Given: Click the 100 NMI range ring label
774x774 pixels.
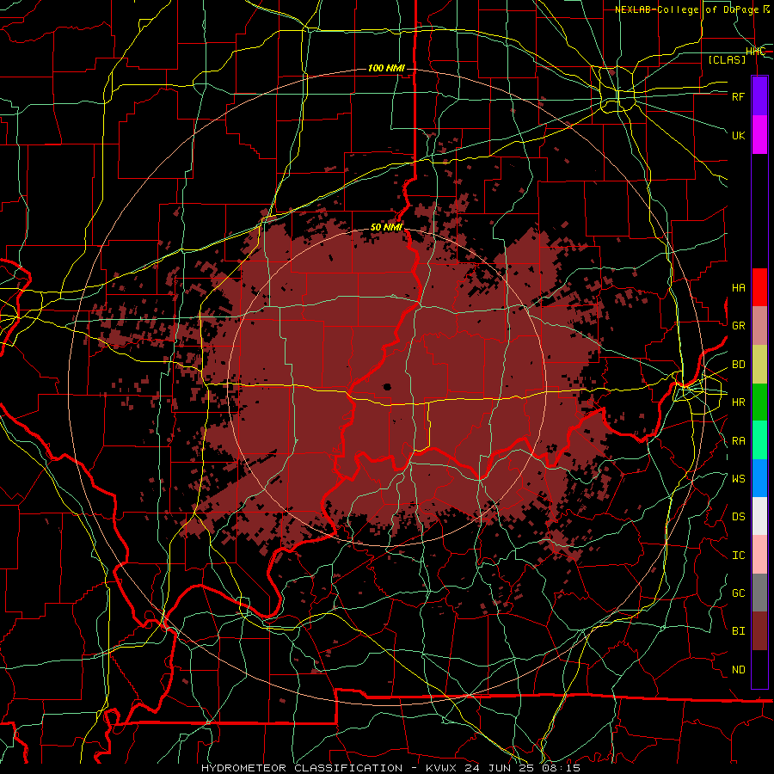Looking at the screenshot, I should [x=386, y=68].
